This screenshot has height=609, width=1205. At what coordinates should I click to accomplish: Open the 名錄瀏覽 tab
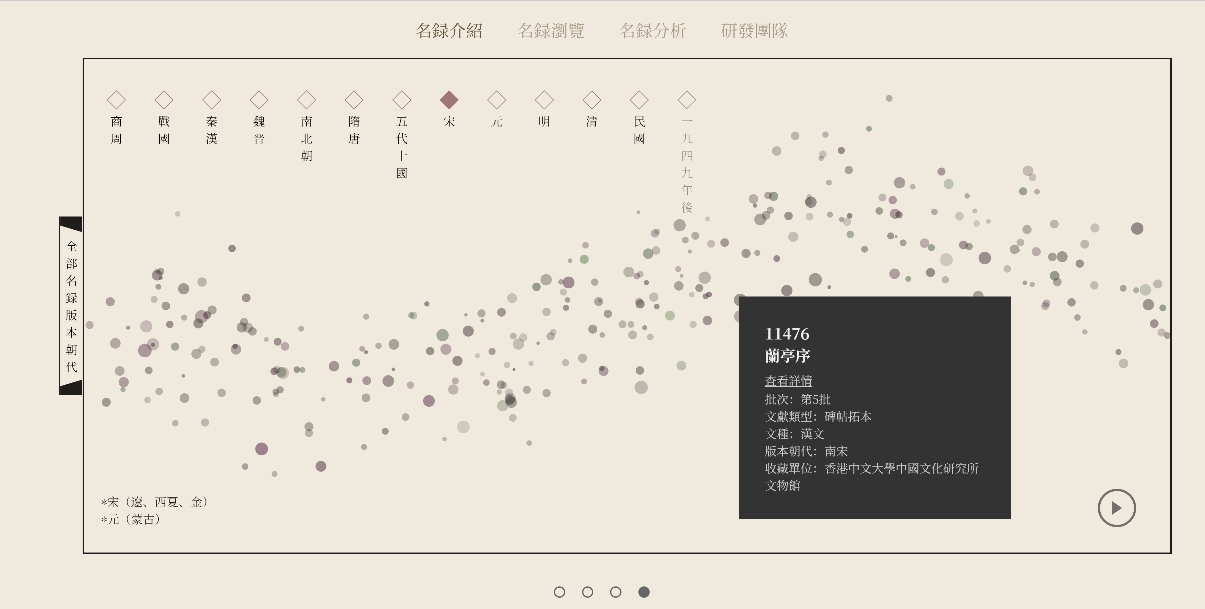[x=550, y=31]
